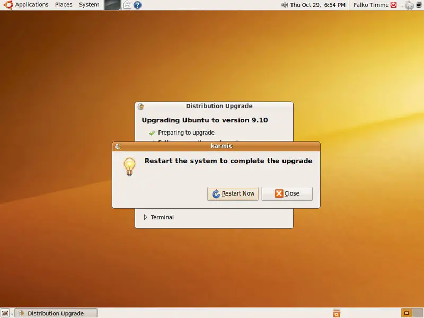Click the Ubuntu logo in the top panel
424x318 pixels.
[8, 5]
